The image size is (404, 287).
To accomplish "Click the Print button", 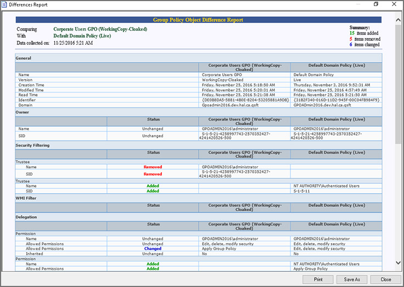I will click(318, 279).
